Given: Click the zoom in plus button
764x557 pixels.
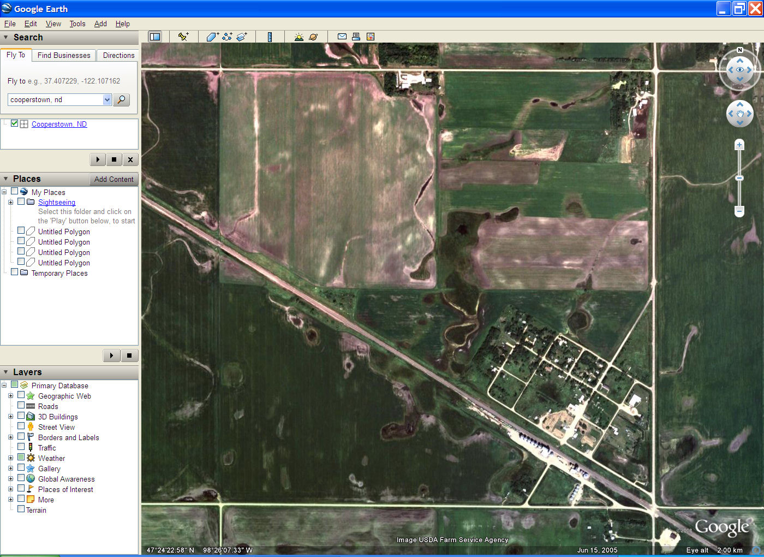Looking at the screenshot, I should (x=739, y=145).
